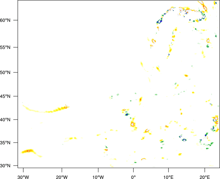Screen dimensions: 220x179
Task: Click the 10°W longitude label
Action: (98, 177)
